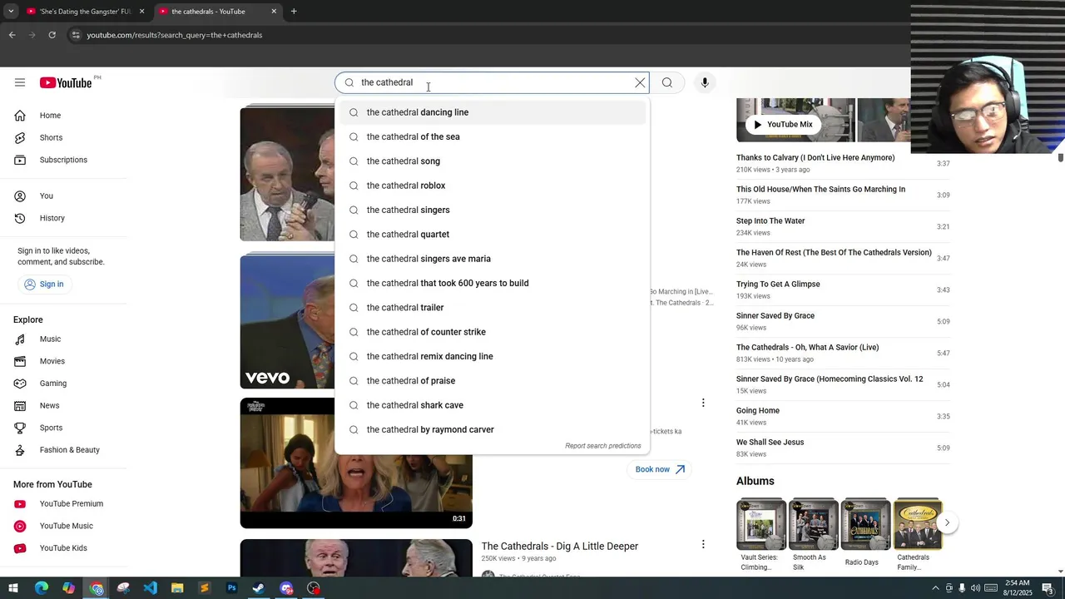This screenshot has height=599, width=1065.
Task: Pick 'the cathedral that took 600 years to build'
Action: 492,283
